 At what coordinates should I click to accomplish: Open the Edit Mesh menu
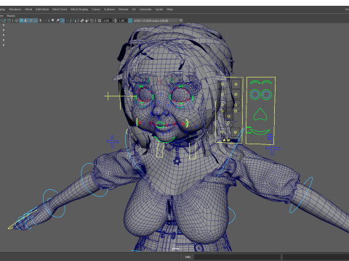pos(42,9)
